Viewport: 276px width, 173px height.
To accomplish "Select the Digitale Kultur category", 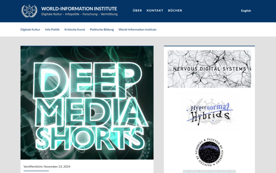I will click(30, 30).
